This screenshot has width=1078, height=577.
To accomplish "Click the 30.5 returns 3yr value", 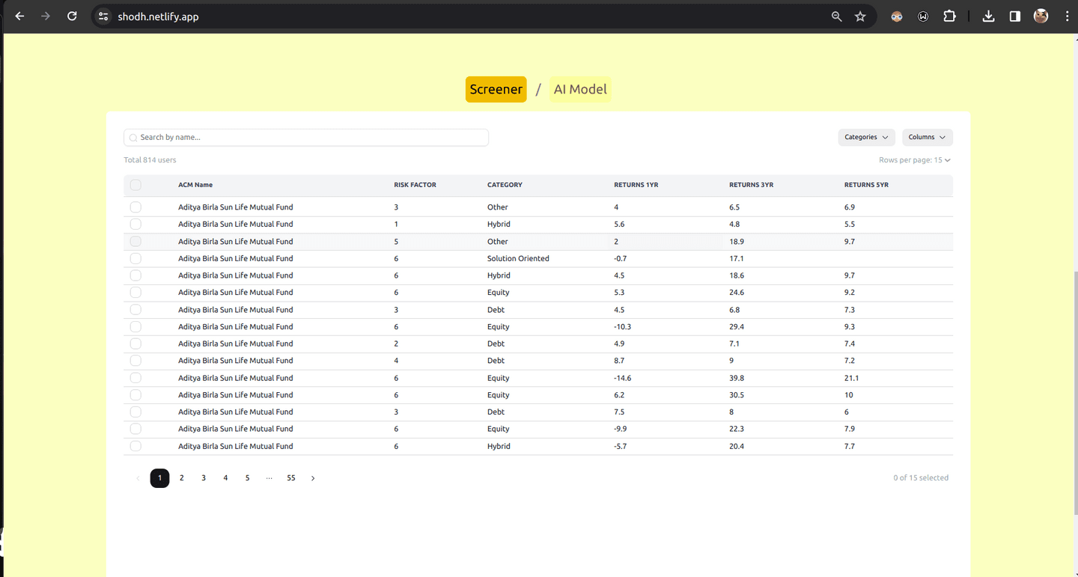I will point(737,395).
